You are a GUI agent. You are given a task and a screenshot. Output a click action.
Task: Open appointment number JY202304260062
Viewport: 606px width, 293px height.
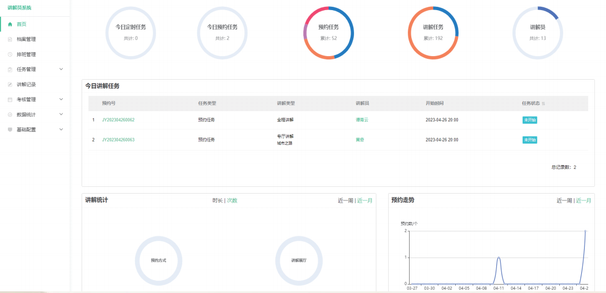118,120
